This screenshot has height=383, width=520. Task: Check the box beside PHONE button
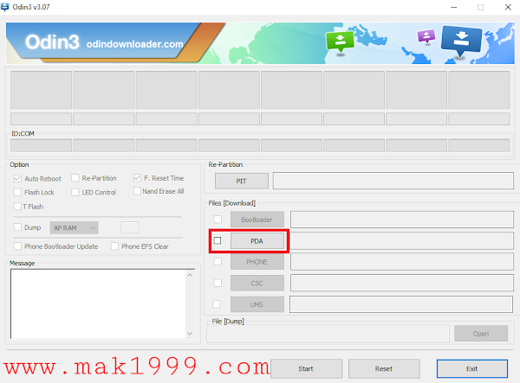pos(218,262)
